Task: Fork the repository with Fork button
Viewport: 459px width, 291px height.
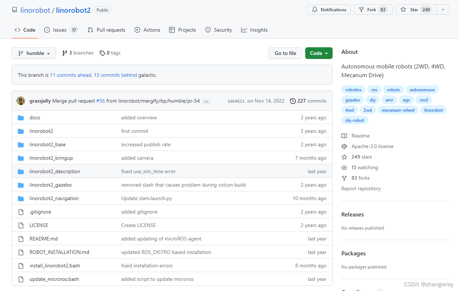Action: click(373, 10)
